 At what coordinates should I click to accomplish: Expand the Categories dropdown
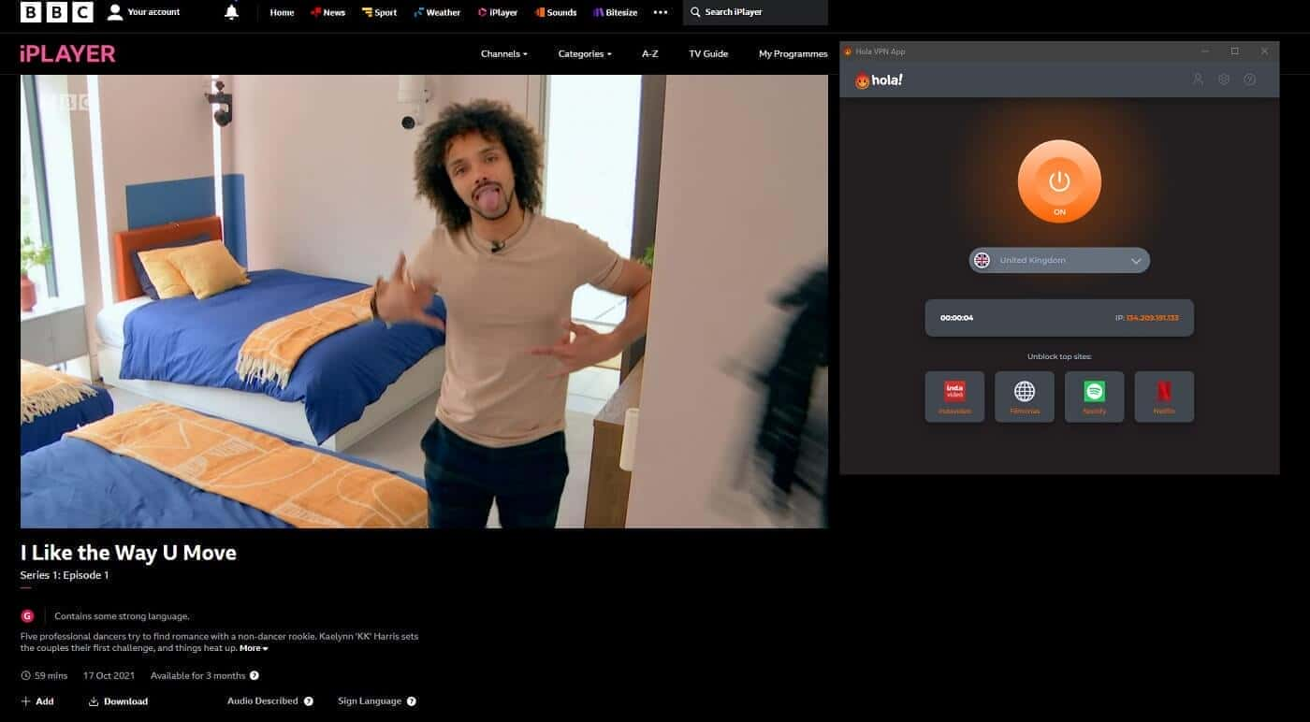pyautogui.click(x=585, y=53)
